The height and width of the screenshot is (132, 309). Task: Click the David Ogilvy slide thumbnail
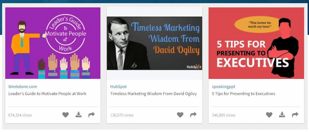click(154, 43)
